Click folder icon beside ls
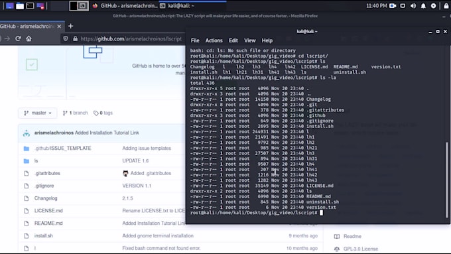This screenshot has height=254, width=451. click(x=27, y=161)
